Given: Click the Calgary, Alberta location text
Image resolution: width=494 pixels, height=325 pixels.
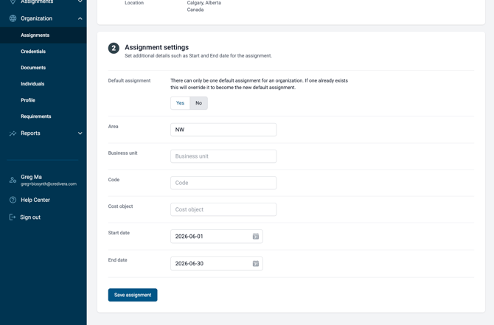Looking at the screenshot, I should pos(203,2).
